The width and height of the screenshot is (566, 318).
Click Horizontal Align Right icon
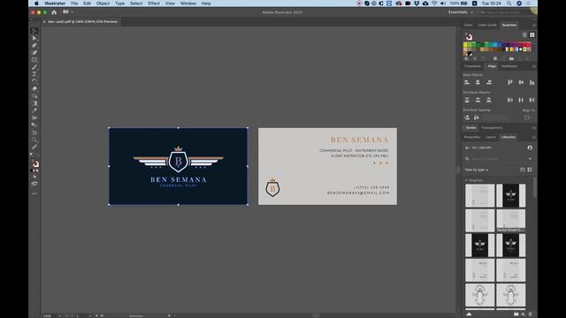[x=489, y=82]
